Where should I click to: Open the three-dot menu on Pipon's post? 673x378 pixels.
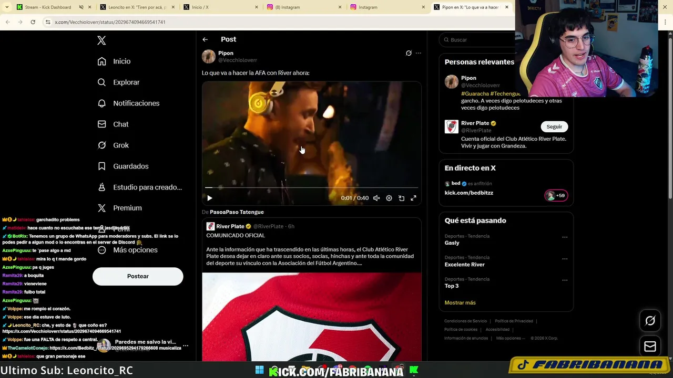[419, 53]
